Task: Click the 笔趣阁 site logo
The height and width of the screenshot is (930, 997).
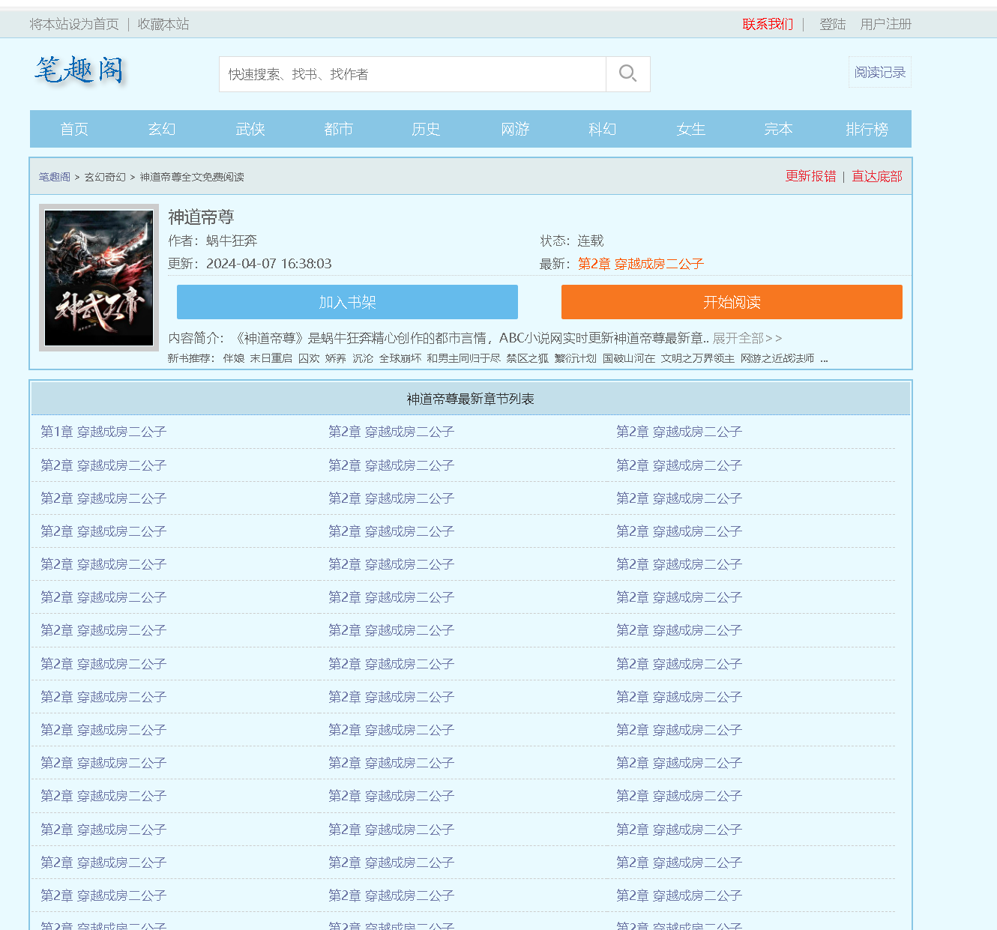Action: [x=79, y=71]
